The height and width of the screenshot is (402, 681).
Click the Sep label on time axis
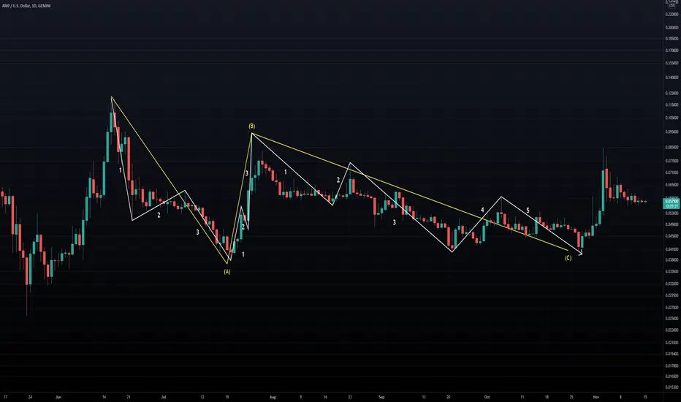[x=381, y=397]
